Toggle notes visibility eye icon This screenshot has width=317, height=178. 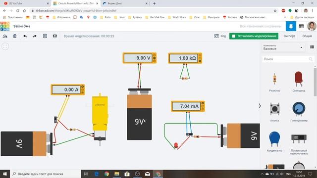[55, 36]
